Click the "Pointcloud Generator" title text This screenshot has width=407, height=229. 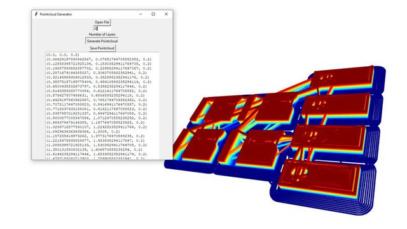point(56,14)
